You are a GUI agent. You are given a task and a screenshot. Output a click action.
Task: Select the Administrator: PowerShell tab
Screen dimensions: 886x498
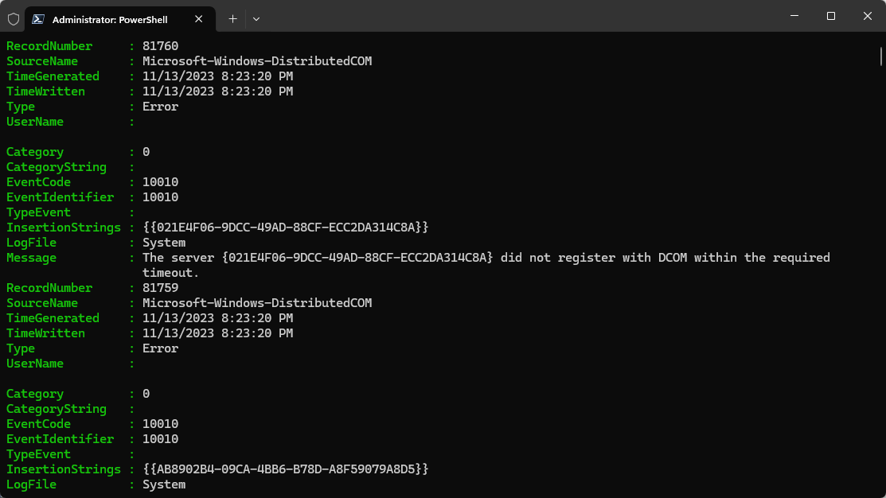click(110, 18)
